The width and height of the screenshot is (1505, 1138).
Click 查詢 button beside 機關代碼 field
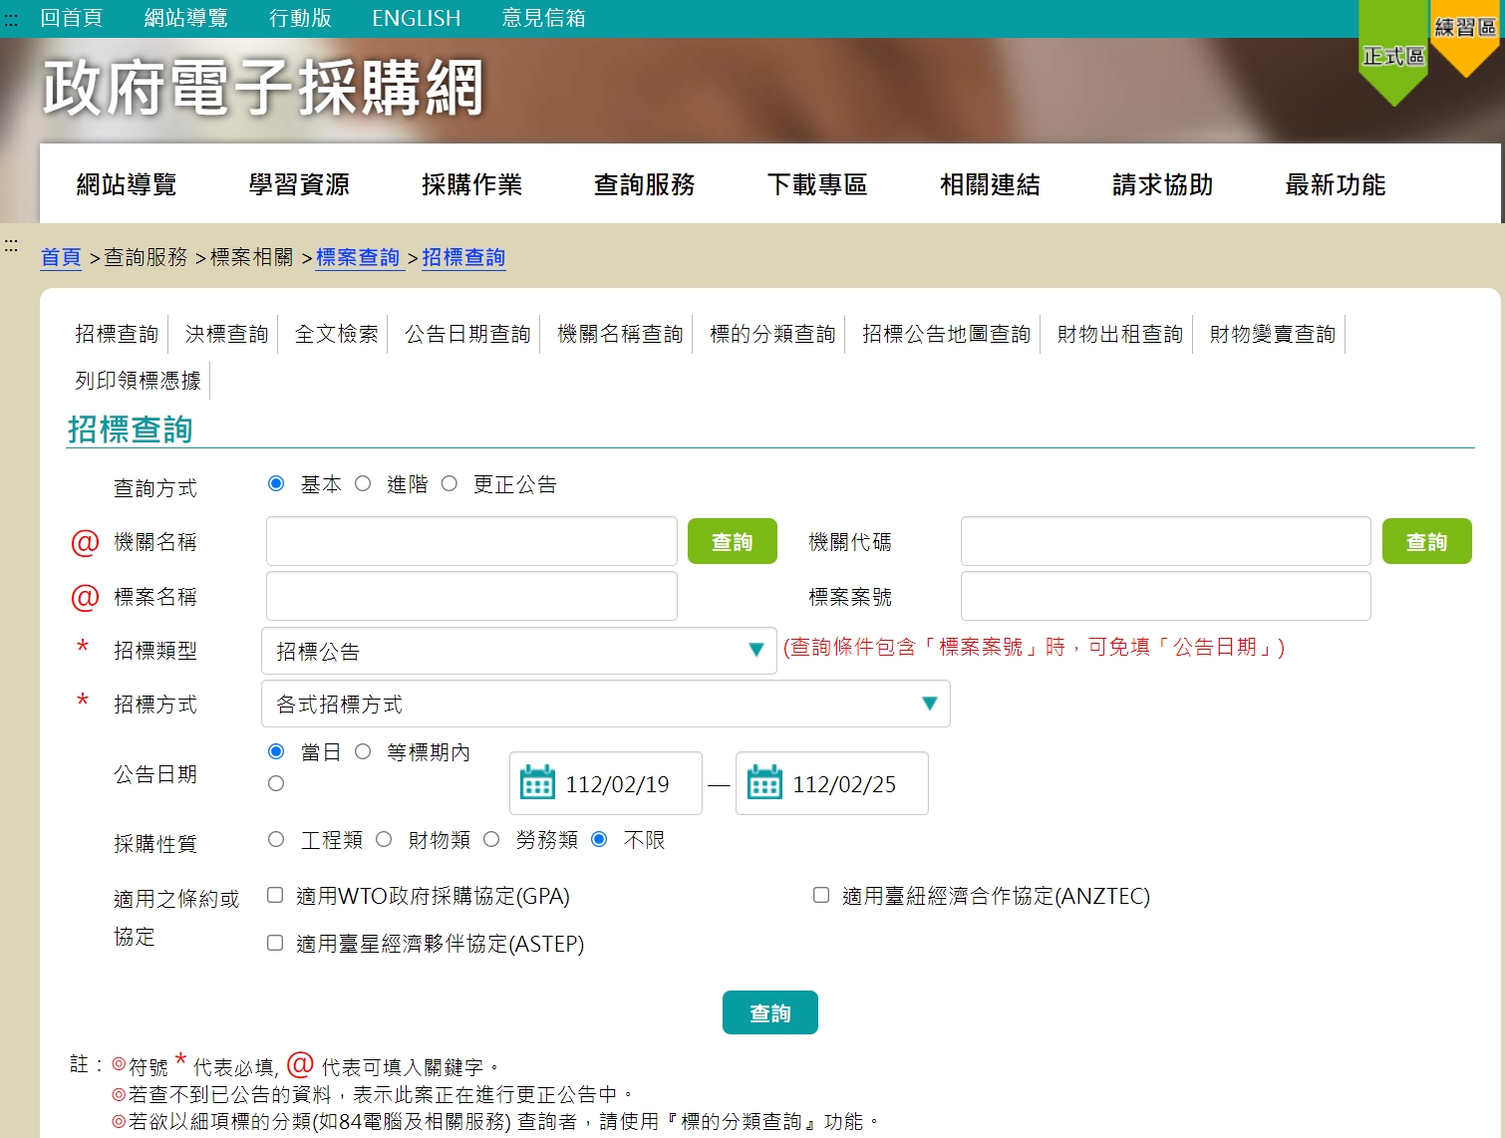(x=1427, y=541)
